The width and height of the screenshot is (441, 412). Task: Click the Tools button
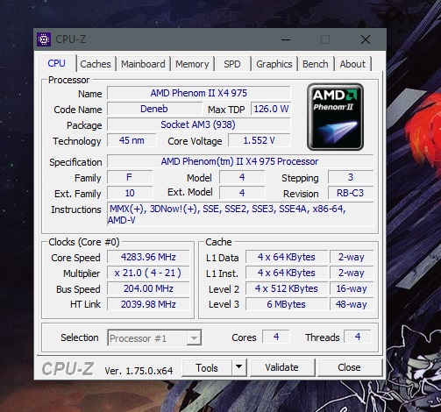pyautogui.click(x=207, y=367)
